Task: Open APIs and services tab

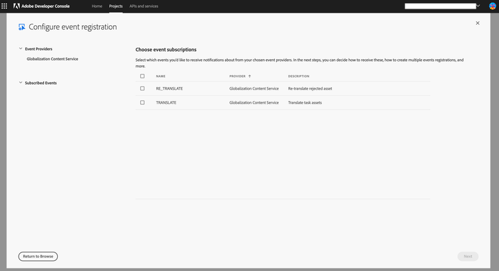Action: [144, 6]
